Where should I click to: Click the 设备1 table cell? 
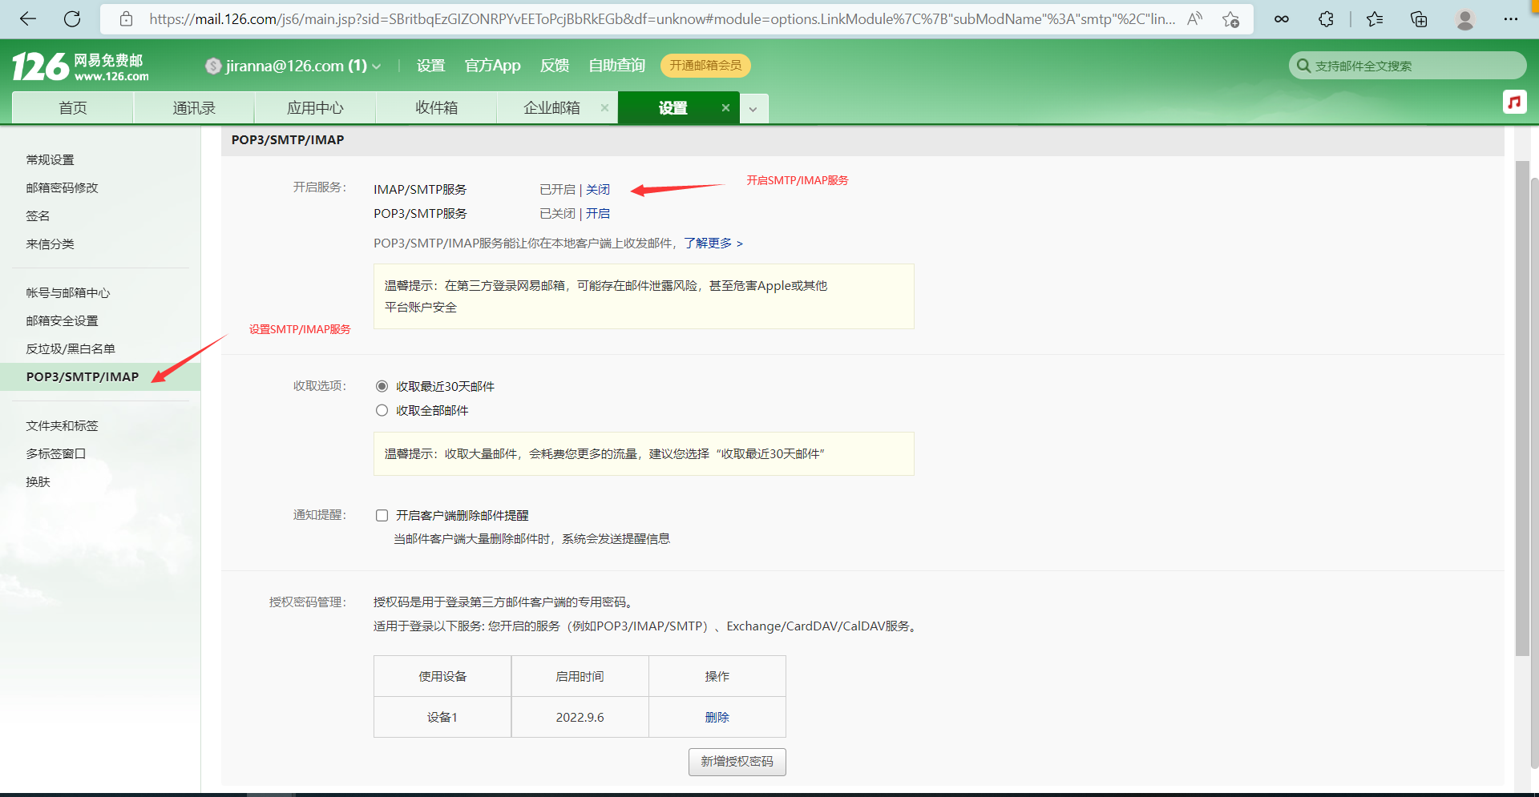coord(442,717)
